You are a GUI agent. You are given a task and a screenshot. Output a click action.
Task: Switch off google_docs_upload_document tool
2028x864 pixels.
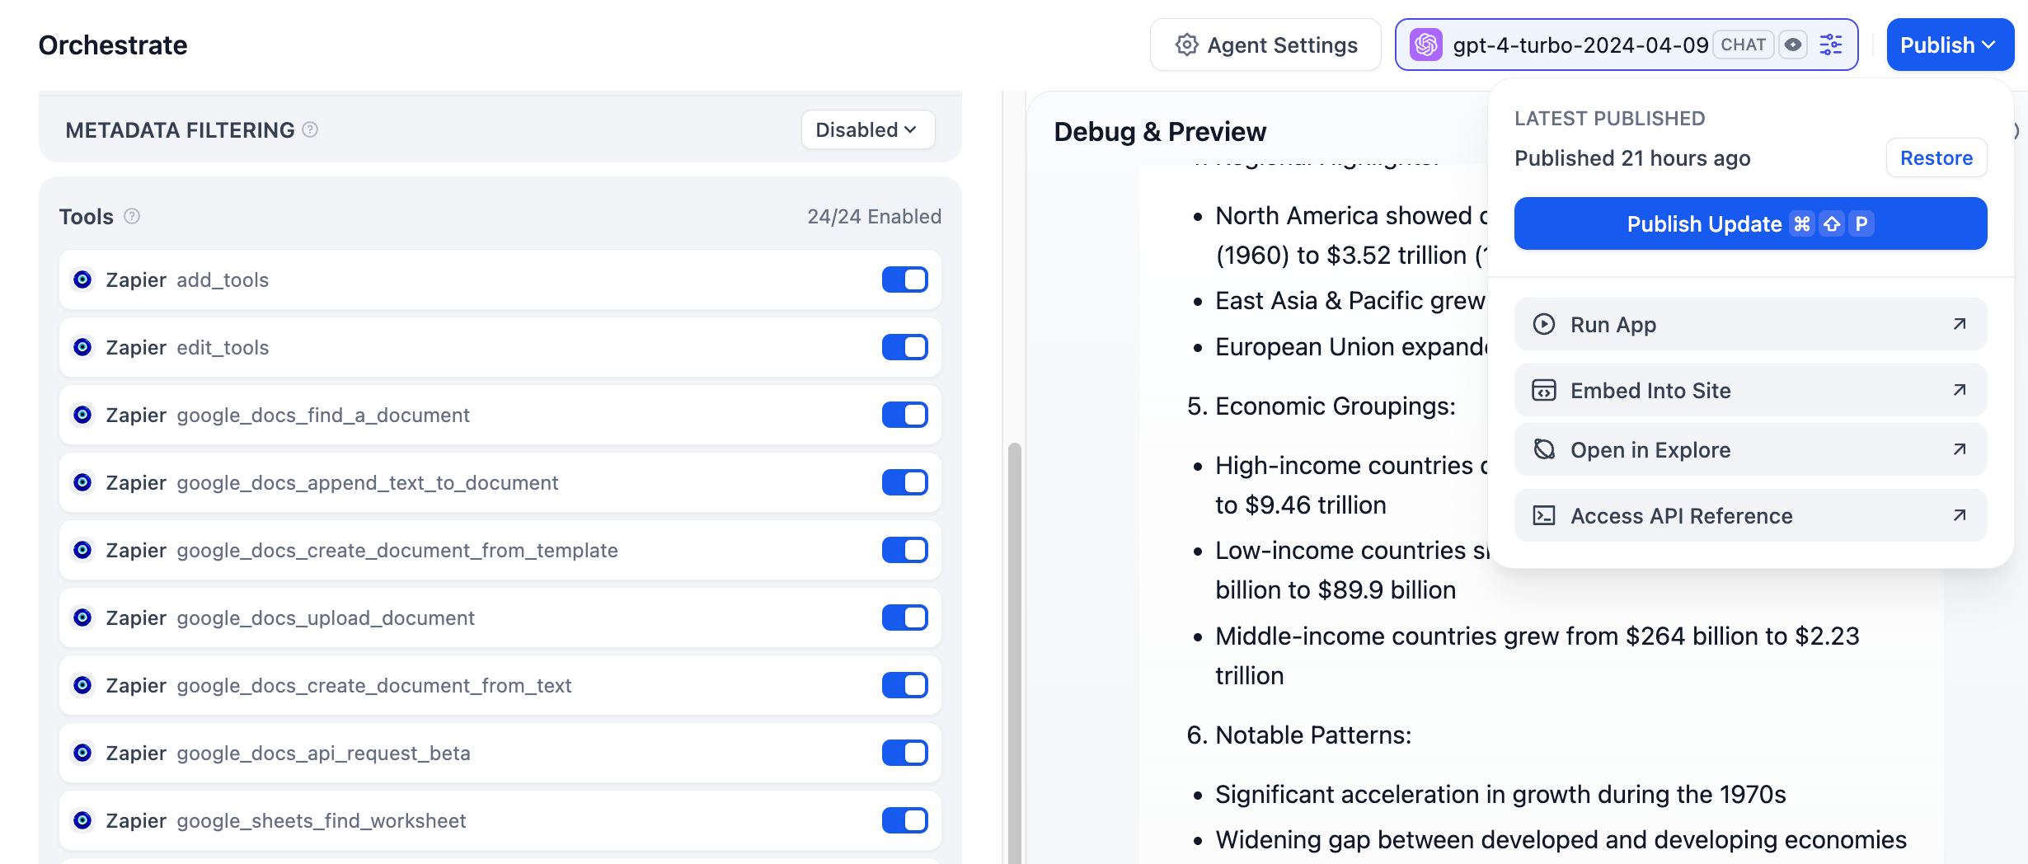click(x=904, y=617)
